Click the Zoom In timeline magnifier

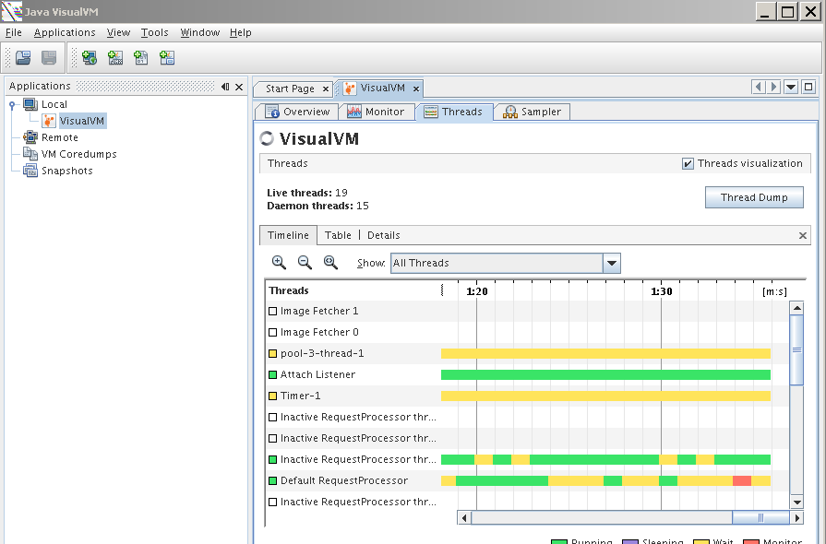[x=279, y=262]
